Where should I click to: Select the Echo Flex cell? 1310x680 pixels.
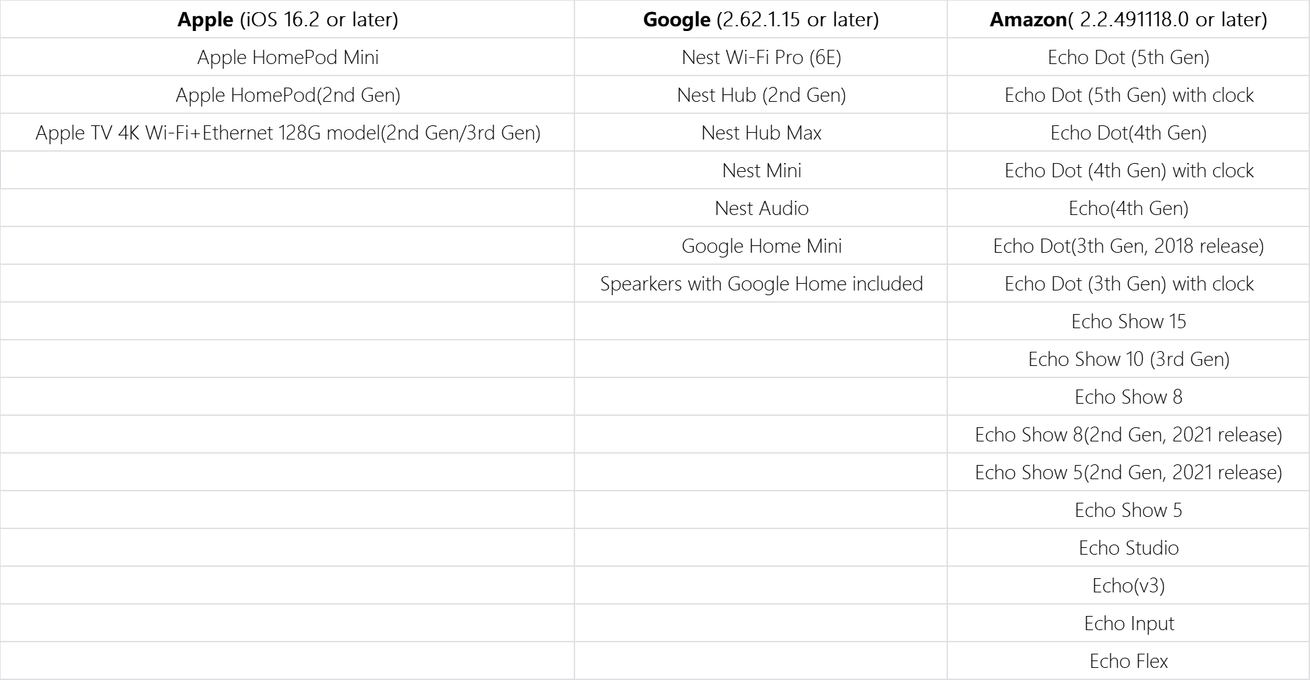coord(1129,661)
